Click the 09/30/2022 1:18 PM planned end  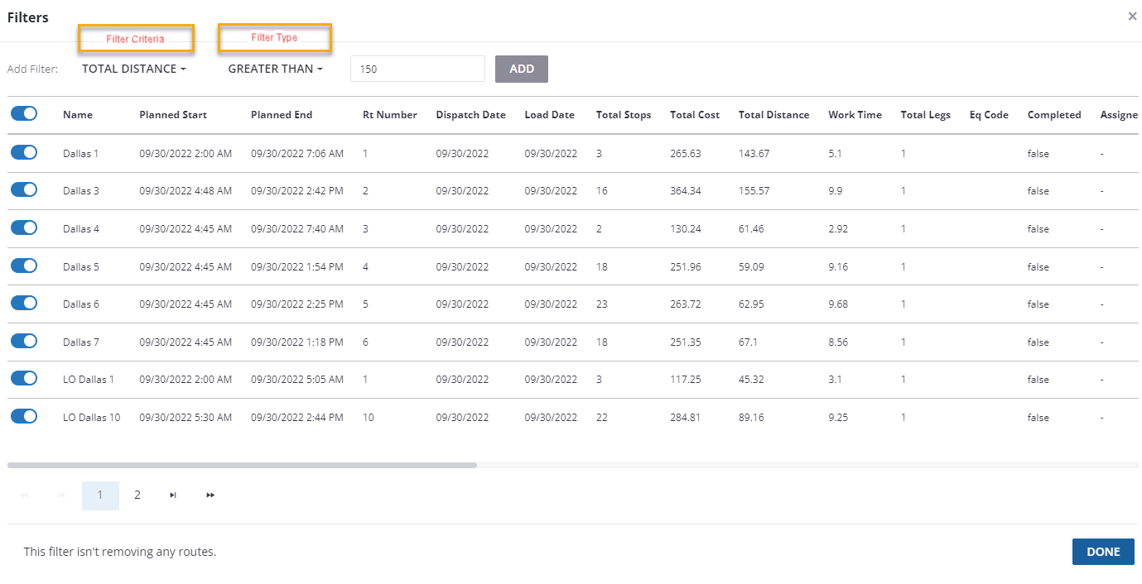[x=296, y=342]
